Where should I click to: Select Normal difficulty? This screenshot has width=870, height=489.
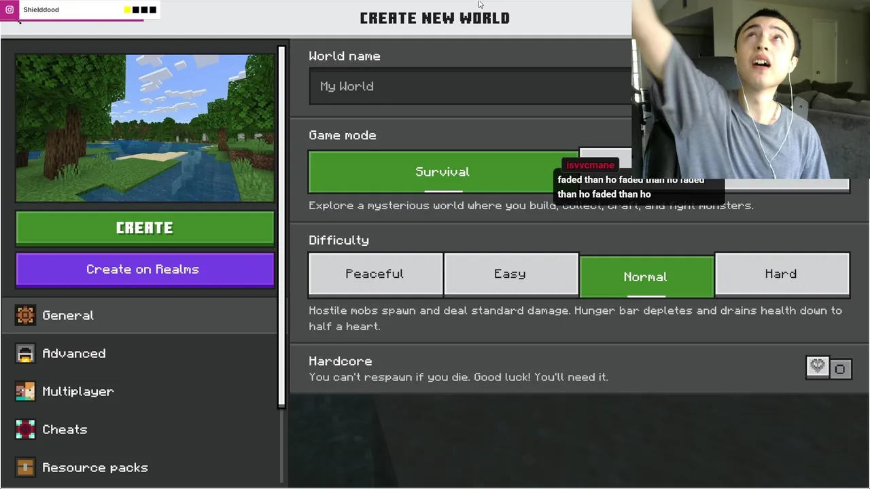point(646,277)
